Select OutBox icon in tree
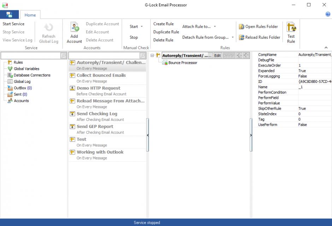Screen dimensions: 332x226 click(10, 88)
